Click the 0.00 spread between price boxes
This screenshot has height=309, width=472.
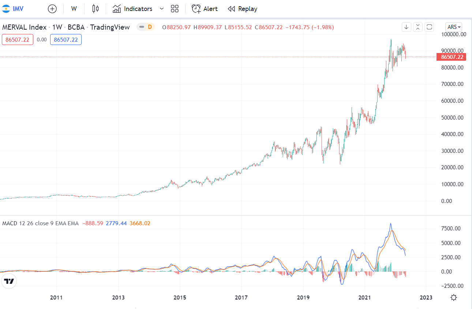point(42,39)
